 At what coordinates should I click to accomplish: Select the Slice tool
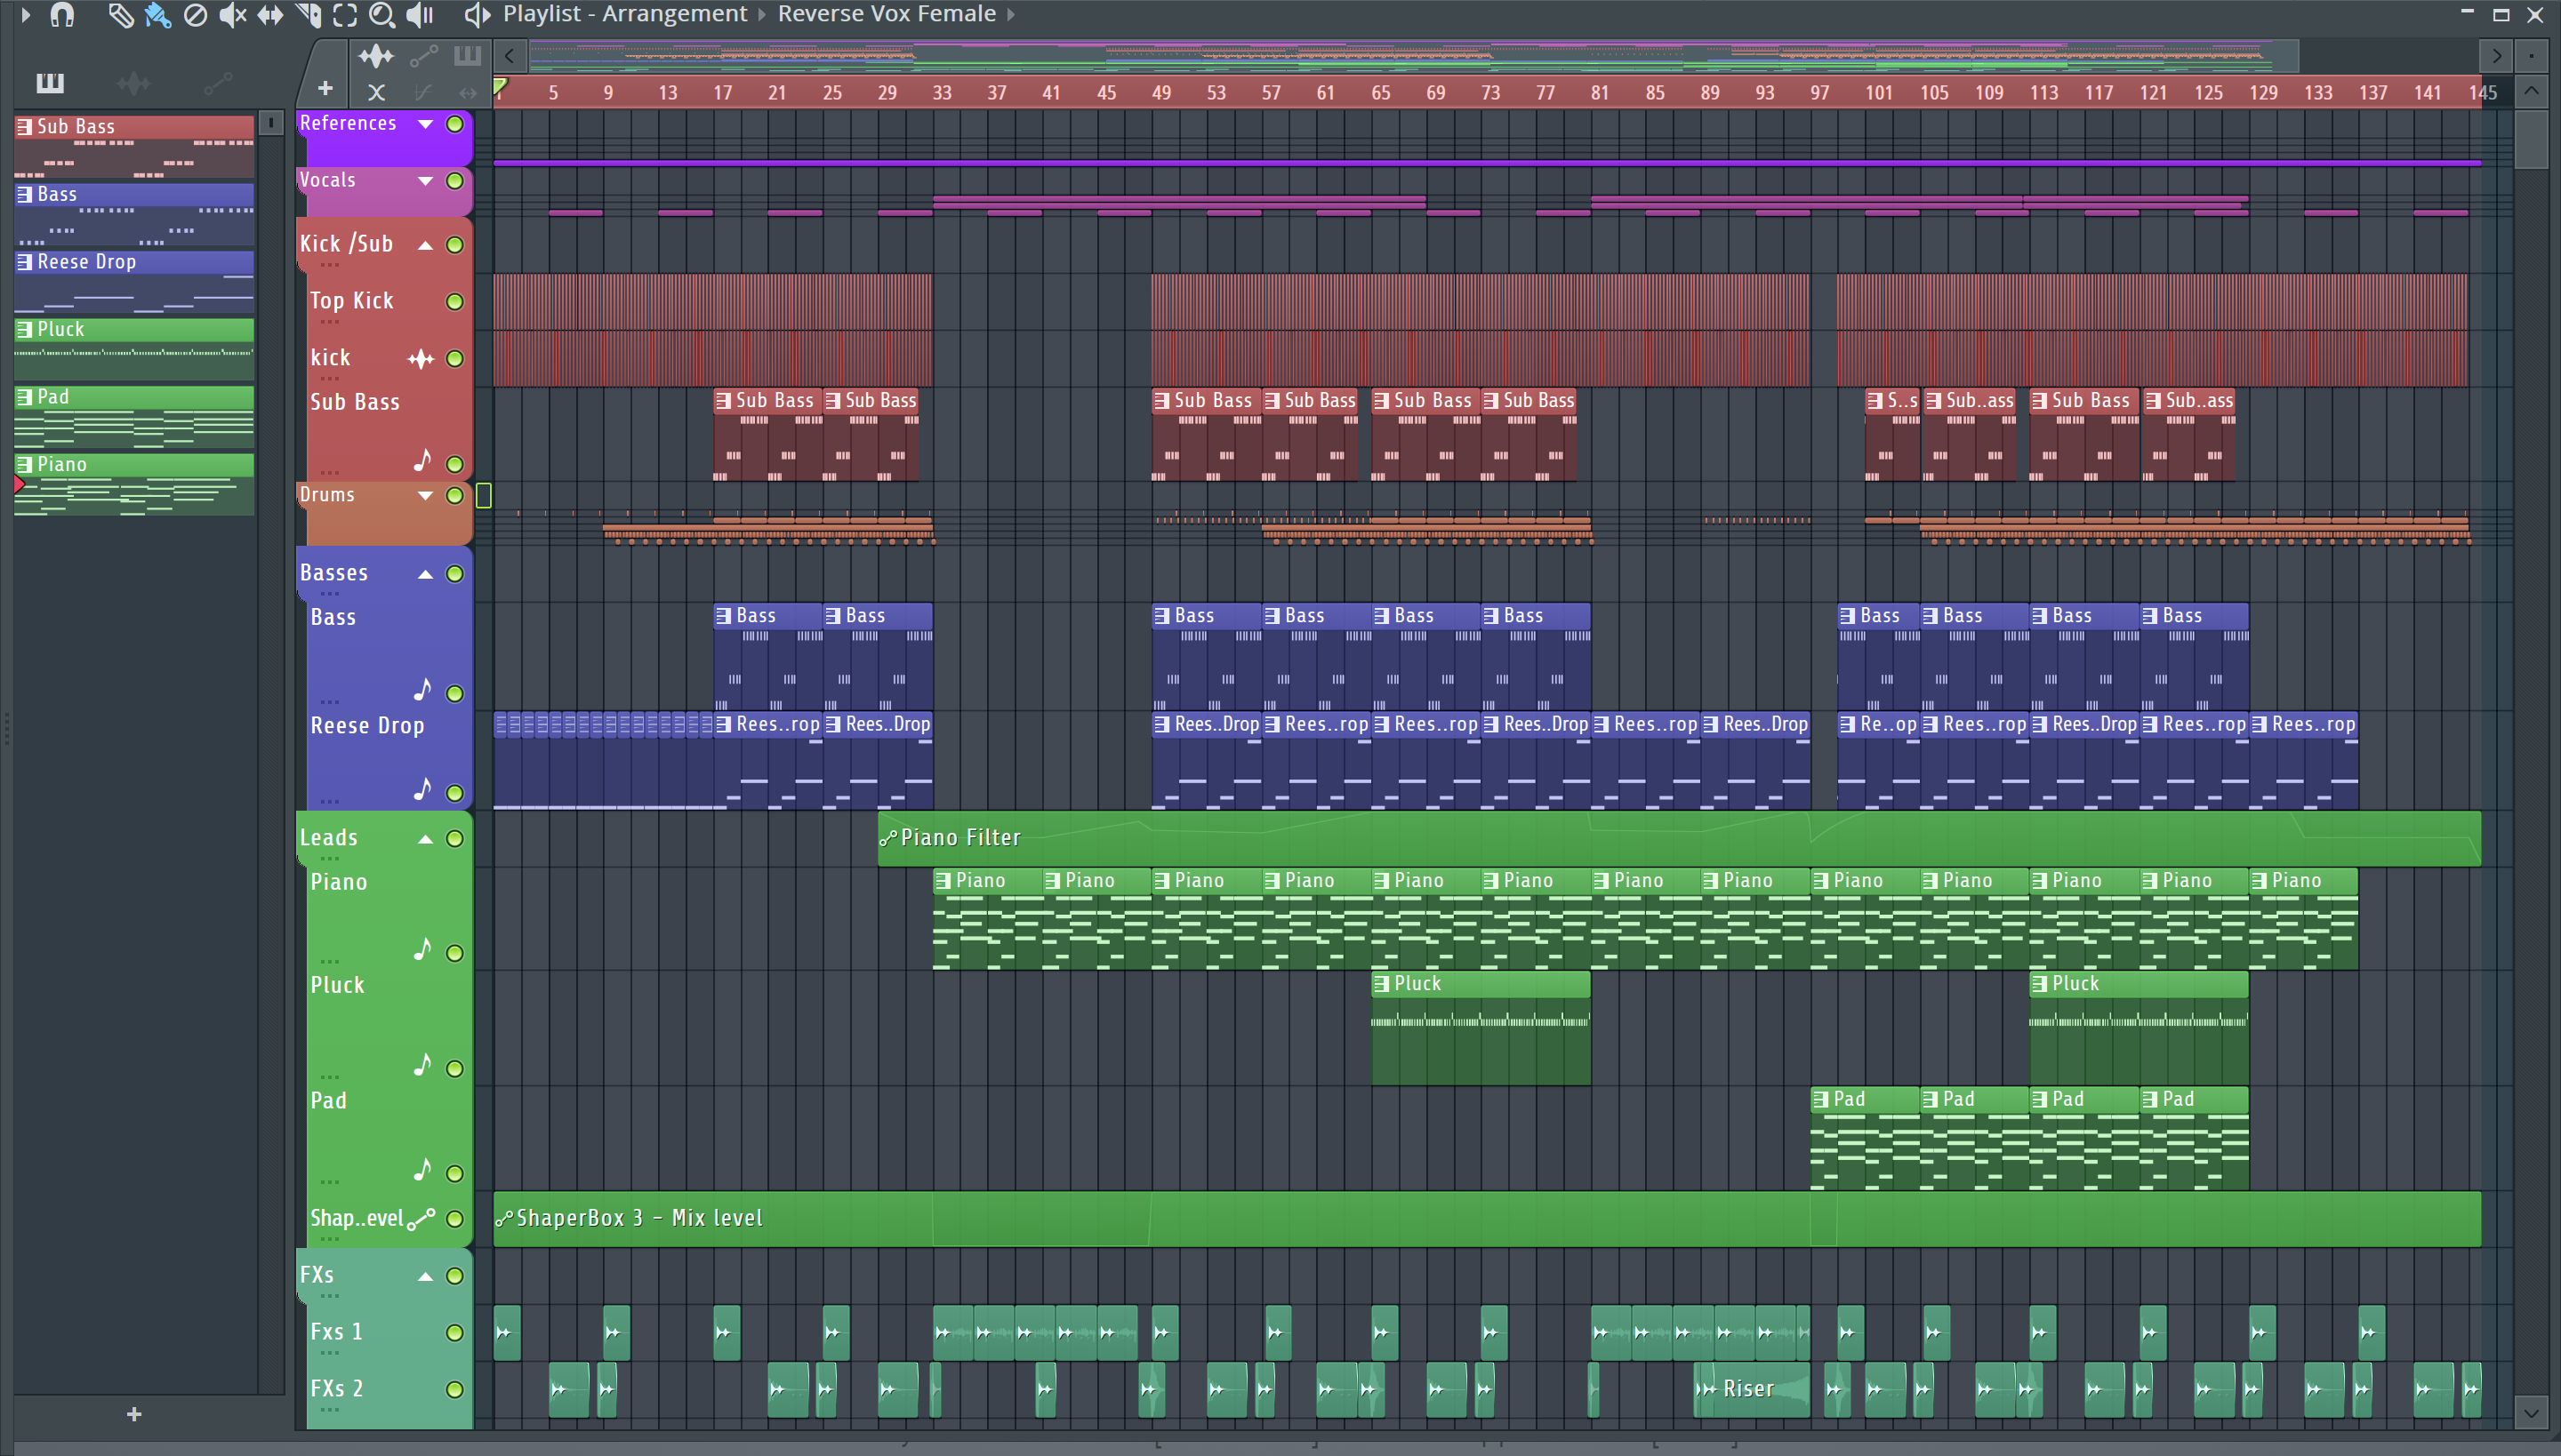[308, 15]
